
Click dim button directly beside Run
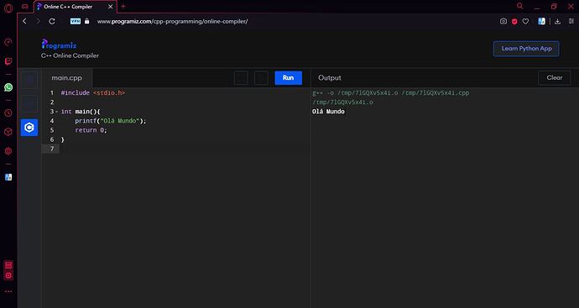pyautogui.click(x=262, y=78)
